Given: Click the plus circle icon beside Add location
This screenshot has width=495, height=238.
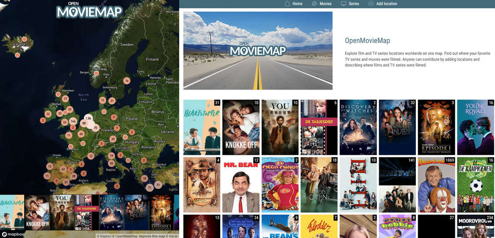Looking at the screenshot, I should point(371,4).
